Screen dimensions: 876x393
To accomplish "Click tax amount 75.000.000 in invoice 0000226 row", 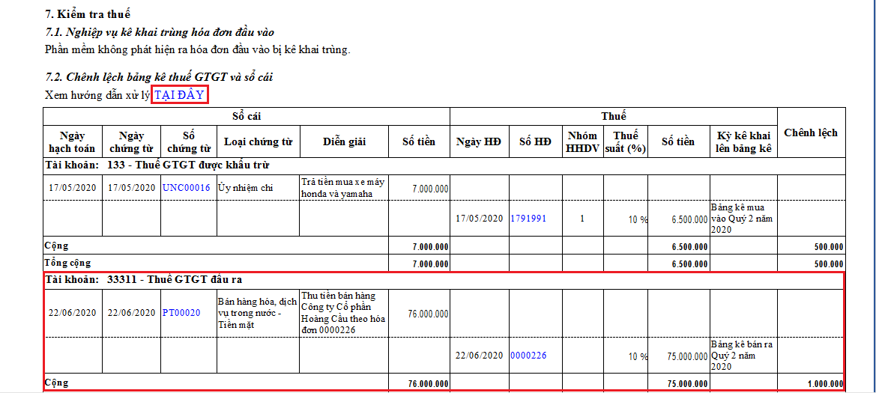I will point(687,356).
